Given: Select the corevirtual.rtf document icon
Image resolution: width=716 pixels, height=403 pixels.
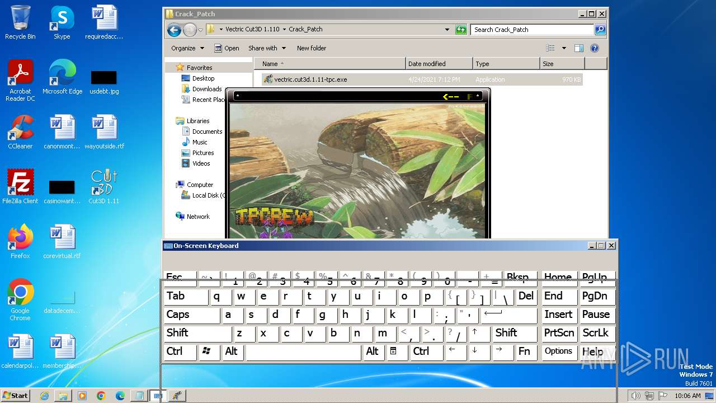Looking at the screenshot, I should coord(62,242).
